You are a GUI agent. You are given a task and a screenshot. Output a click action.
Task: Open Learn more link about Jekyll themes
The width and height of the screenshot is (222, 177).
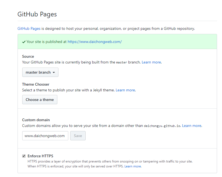pos(125,90)
